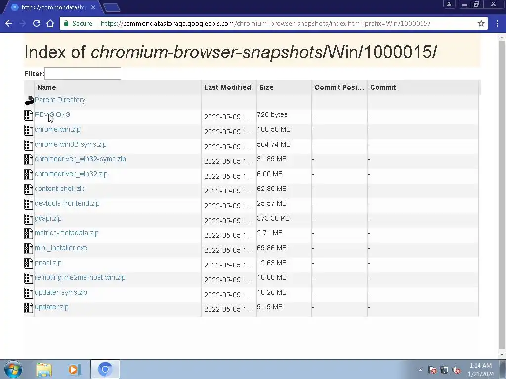Click the file icon beside updater-syms.zip
This screenshot has height=379, width=506.
coord(29,293)
